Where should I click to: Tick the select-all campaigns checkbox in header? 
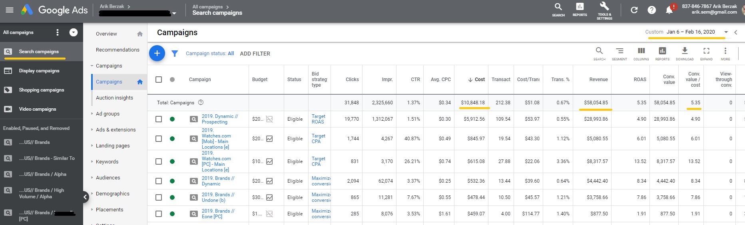(x=159, y=80)
